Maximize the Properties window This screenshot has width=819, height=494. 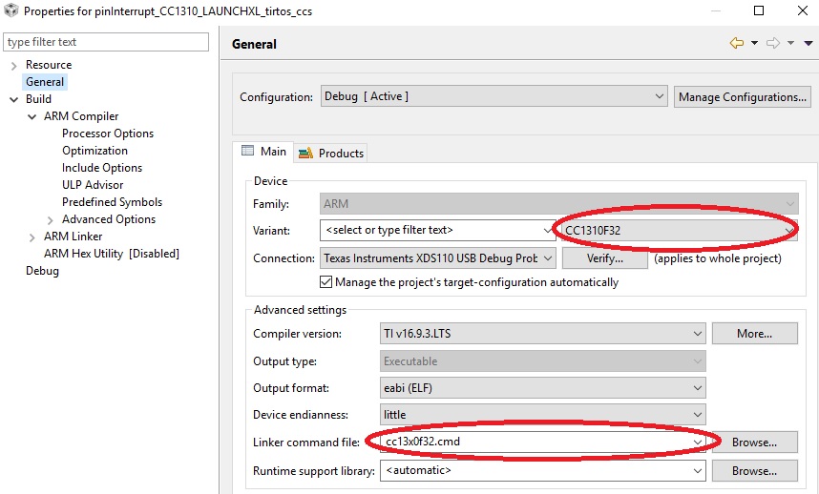759,10
